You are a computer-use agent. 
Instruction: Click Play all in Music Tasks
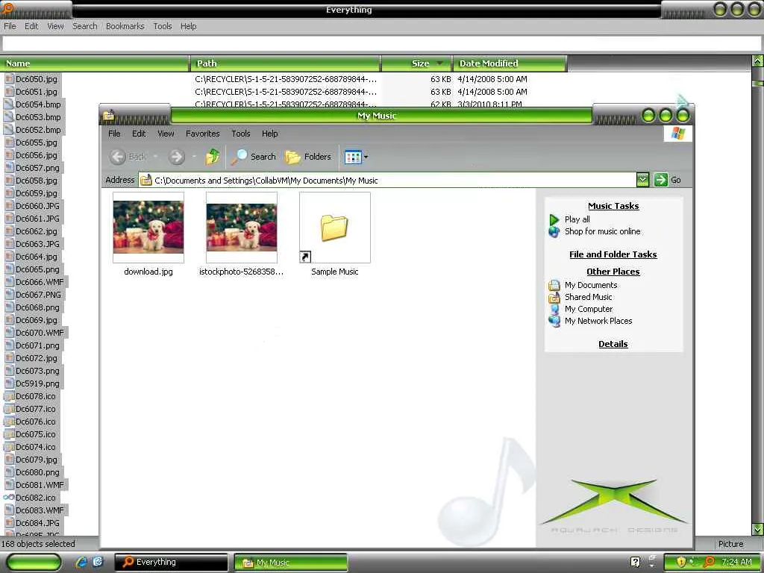[577, 219]
